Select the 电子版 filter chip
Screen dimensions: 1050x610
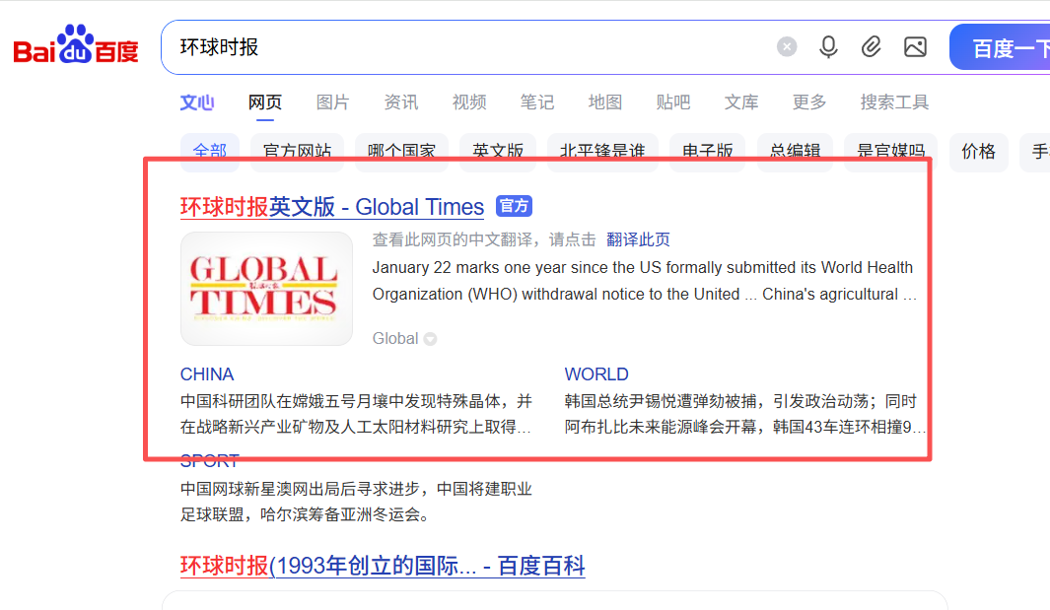(707, 152)
